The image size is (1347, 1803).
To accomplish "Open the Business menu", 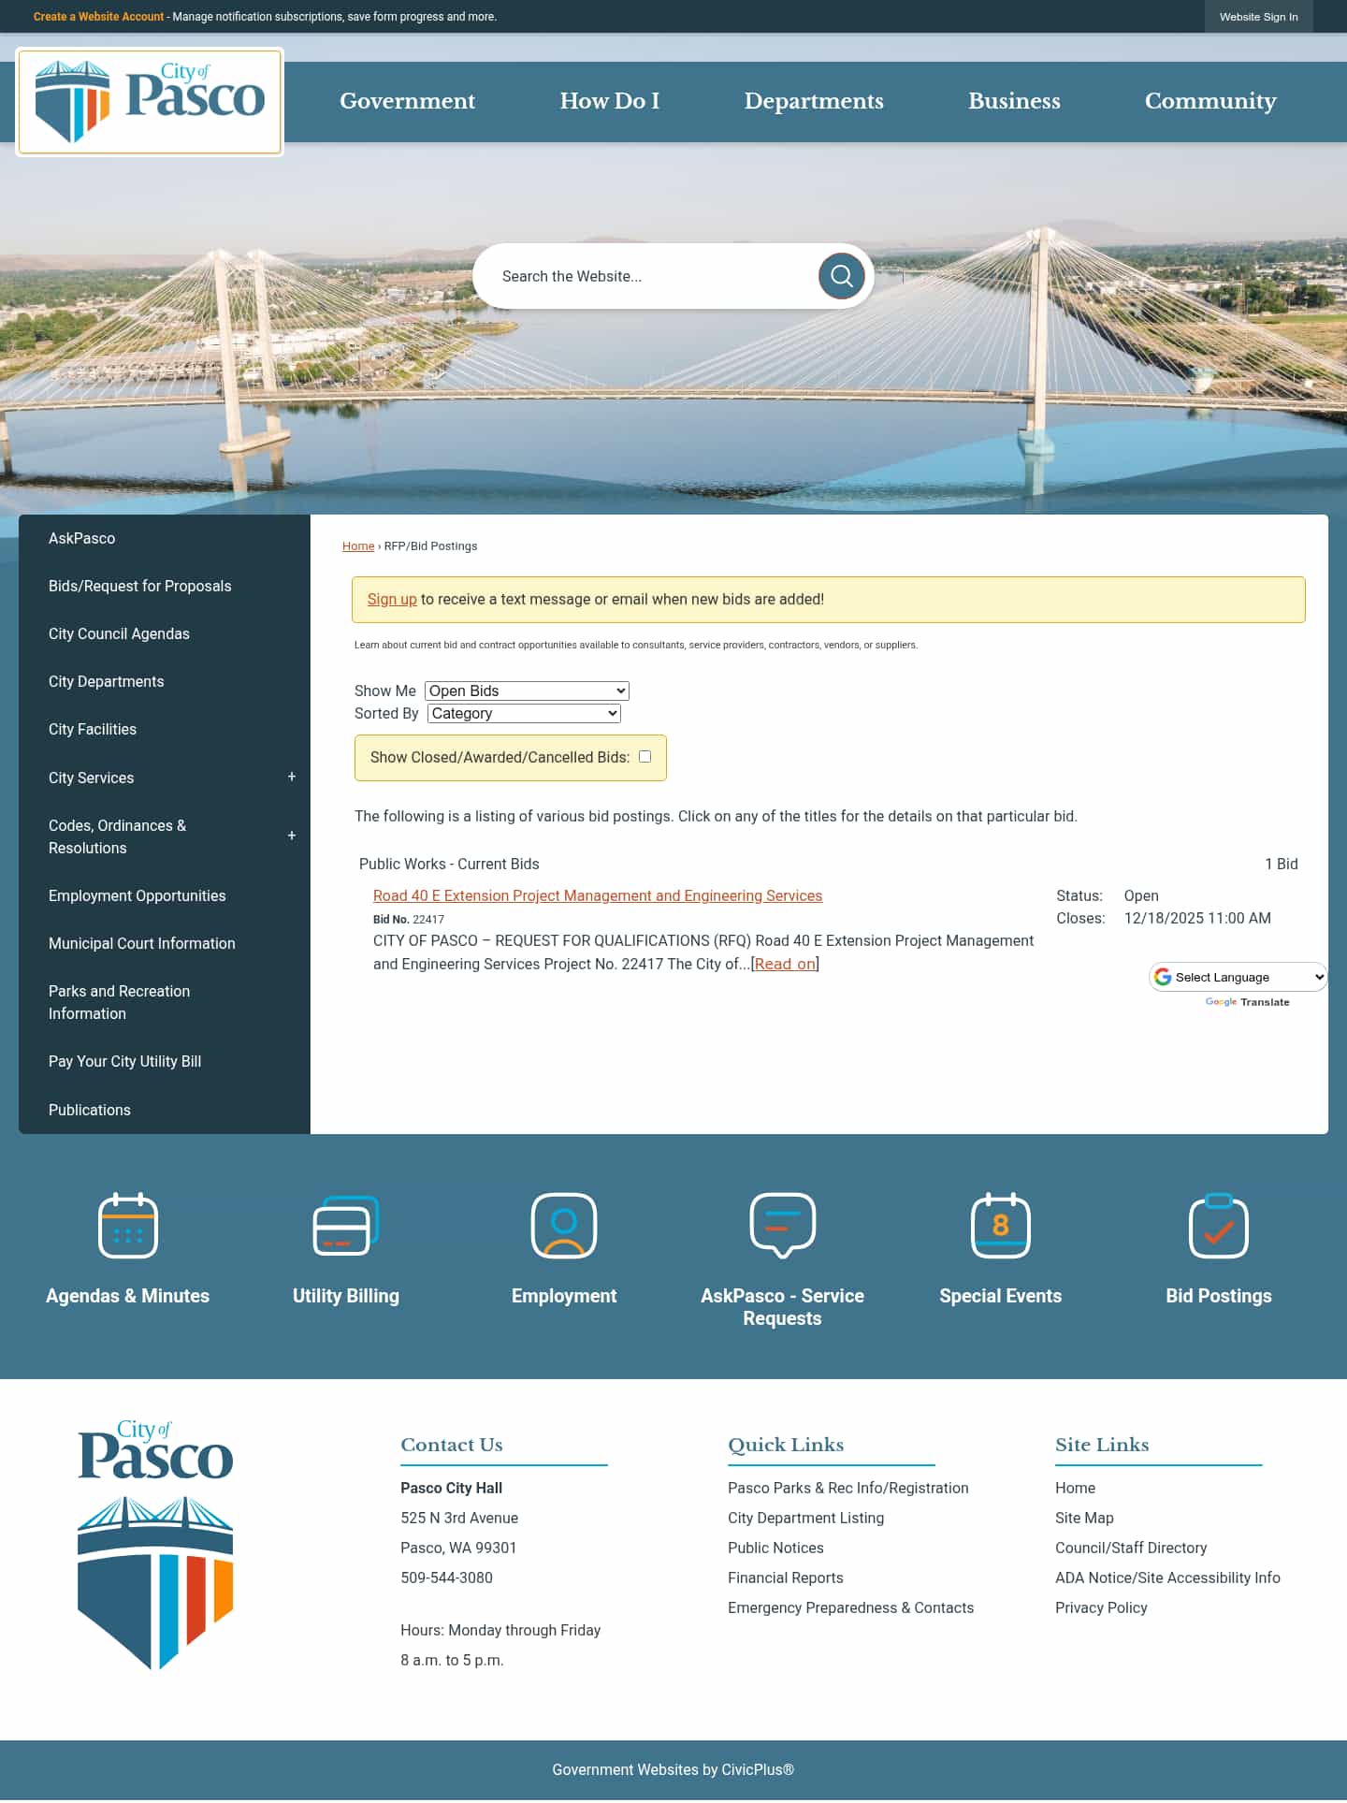I will 1014,101.
